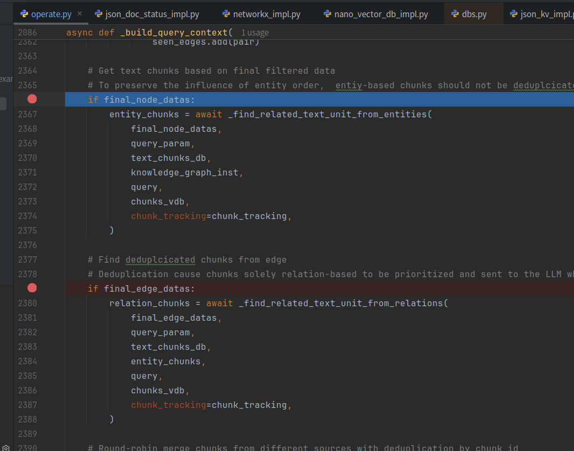The image size is (574, 451).
Task: Remove breakpoint at 'if final_node_datas' line
Action: click(32, 99)
